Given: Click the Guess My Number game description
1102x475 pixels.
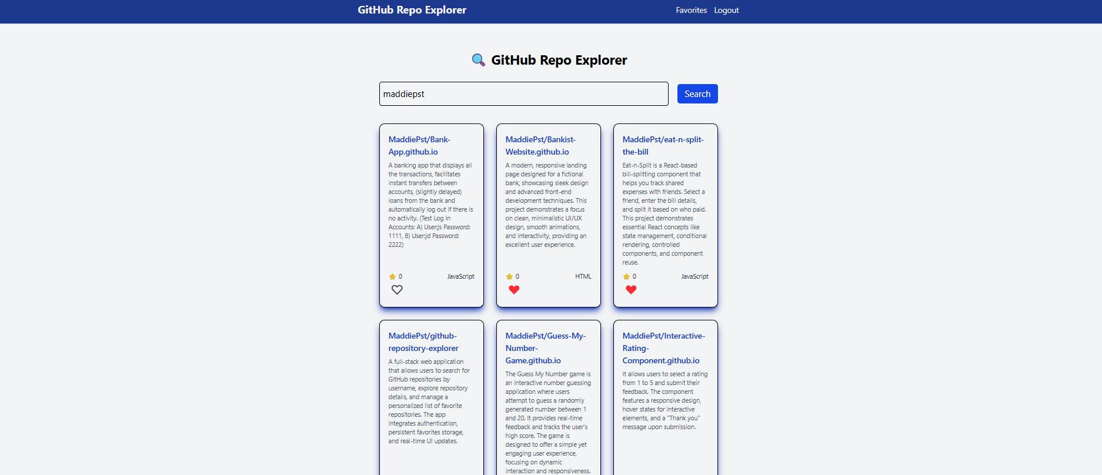Looking at the screenshot, I should [x=548, y=422].
